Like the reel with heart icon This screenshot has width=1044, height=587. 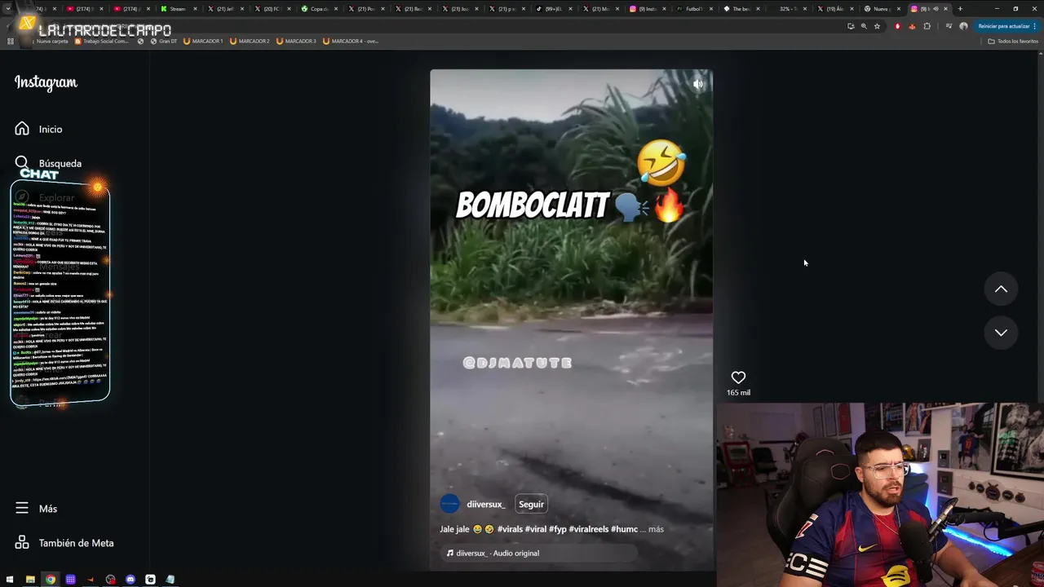pyautogui.click(x=738, y=377)
